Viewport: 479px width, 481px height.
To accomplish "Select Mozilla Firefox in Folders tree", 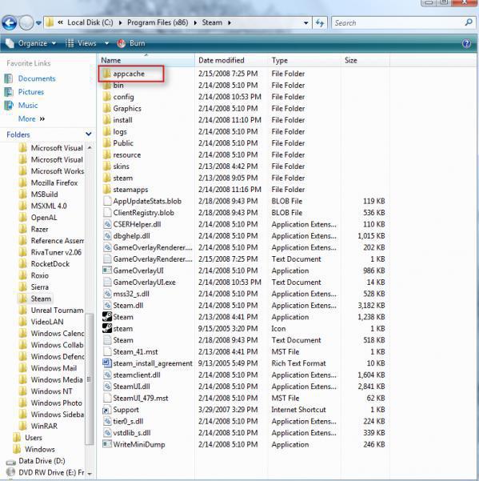I will [x=54, y=182].
